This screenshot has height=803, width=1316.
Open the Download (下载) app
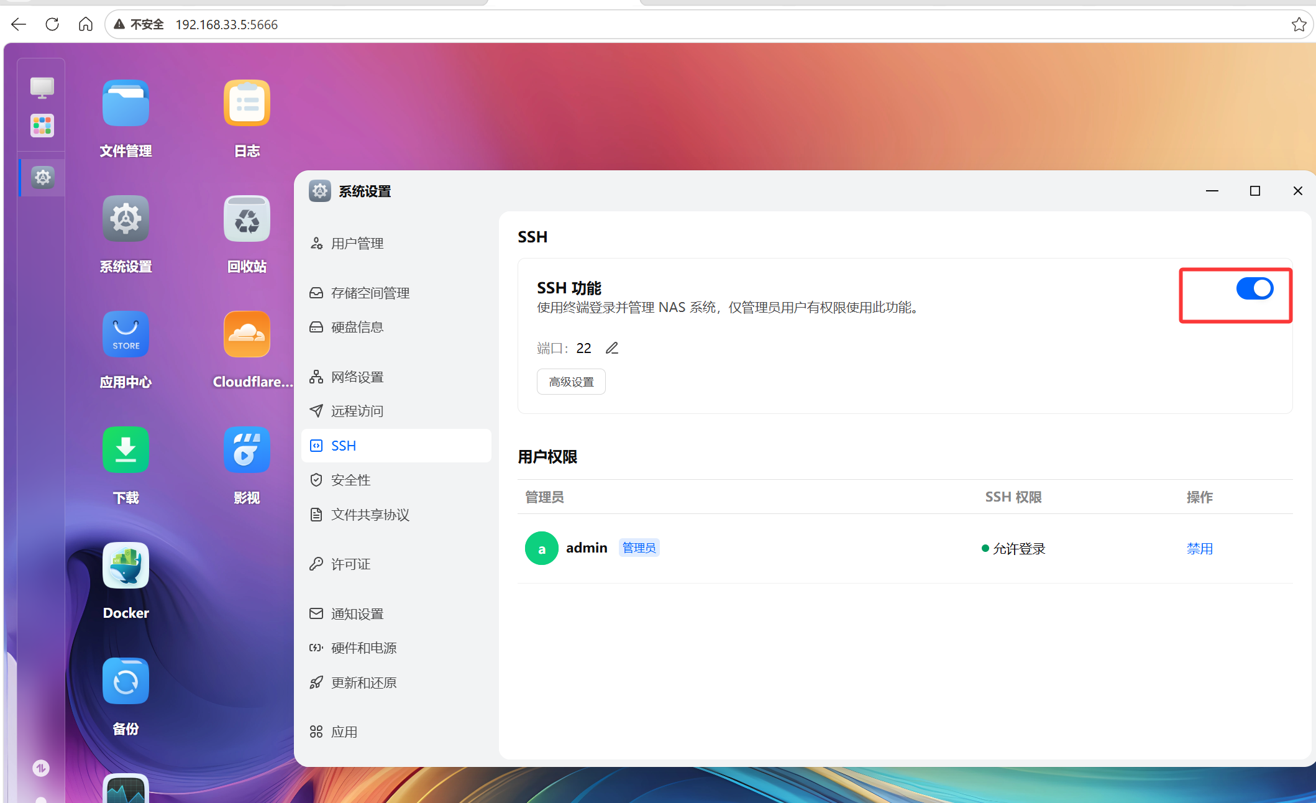click(x=126, y=450)
